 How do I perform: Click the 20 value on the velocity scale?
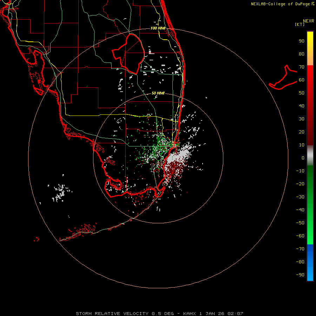(x=302, y=132)
